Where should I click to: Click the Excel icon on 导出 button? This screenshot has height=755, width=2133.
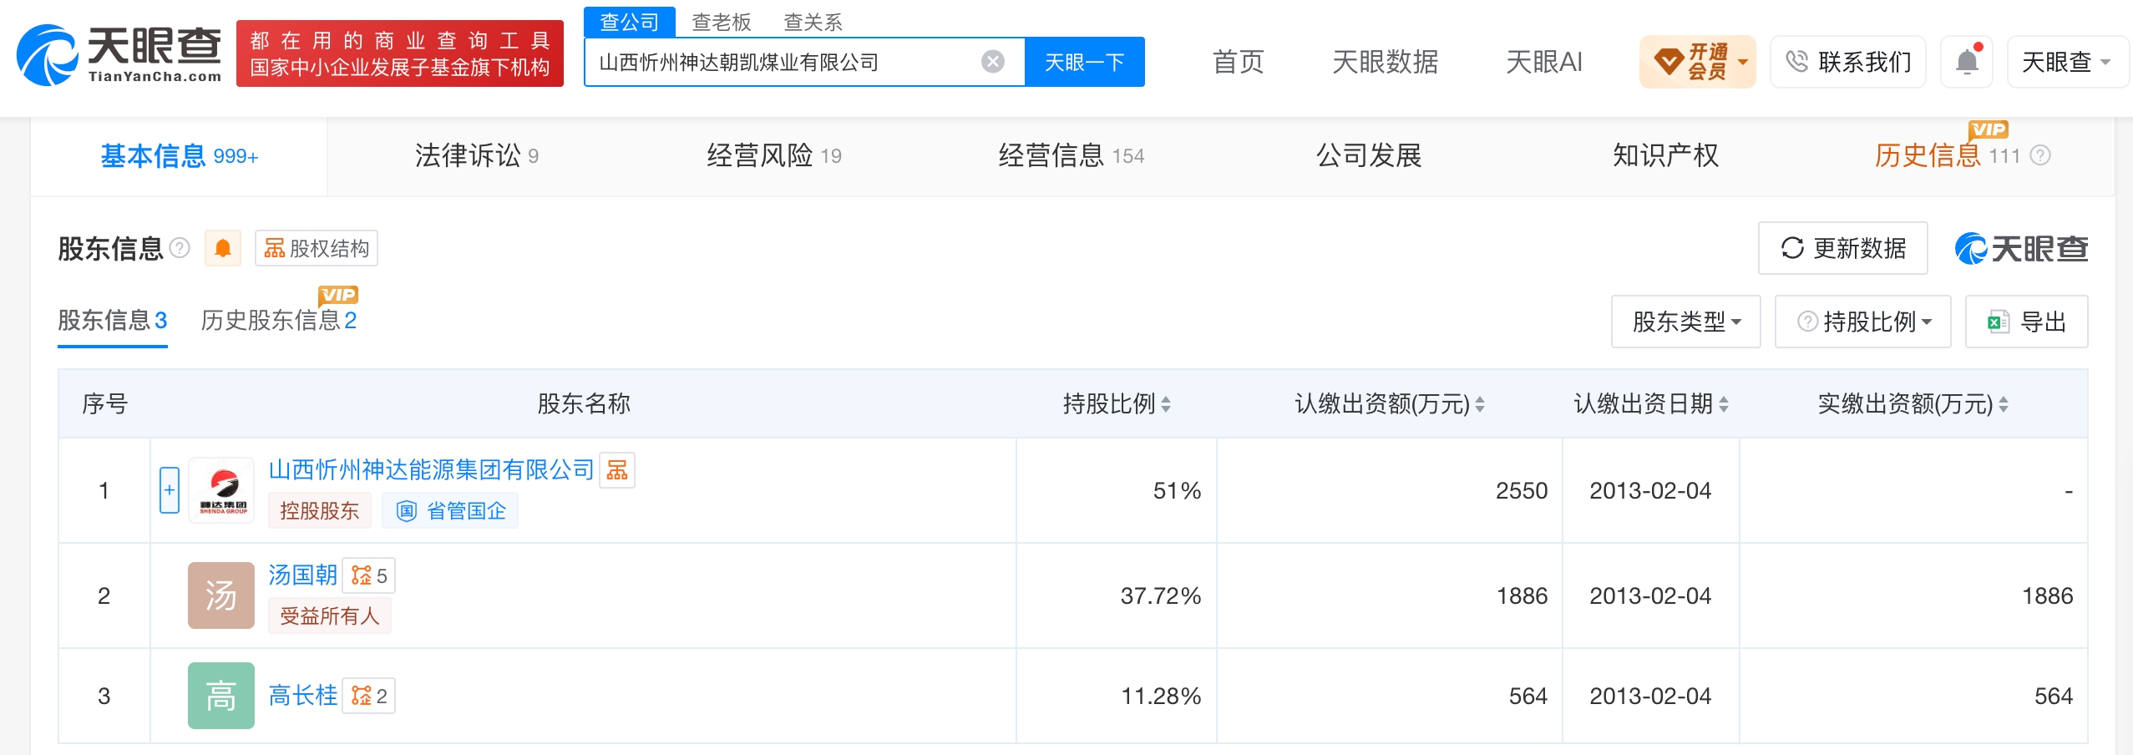[x=1999, y=322]
